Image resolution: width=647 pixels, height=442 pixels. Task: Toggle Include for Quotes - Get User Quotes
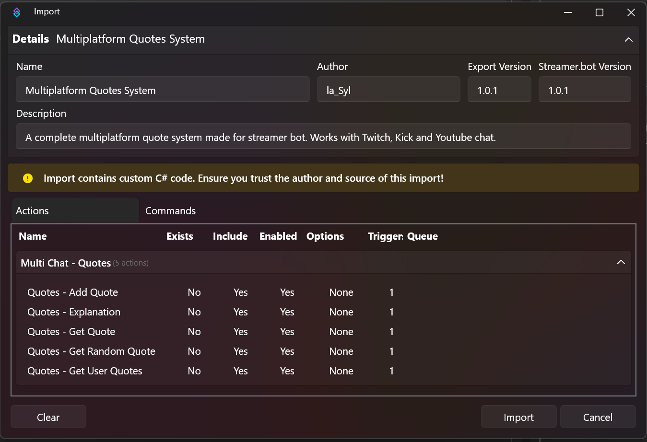(240, 371)
